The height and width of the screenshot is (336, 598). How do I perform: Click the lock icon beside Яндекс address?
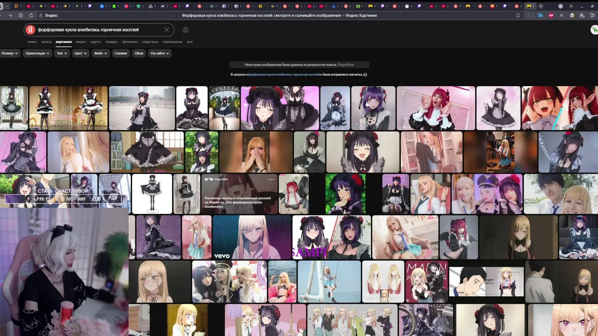[41, 15]
